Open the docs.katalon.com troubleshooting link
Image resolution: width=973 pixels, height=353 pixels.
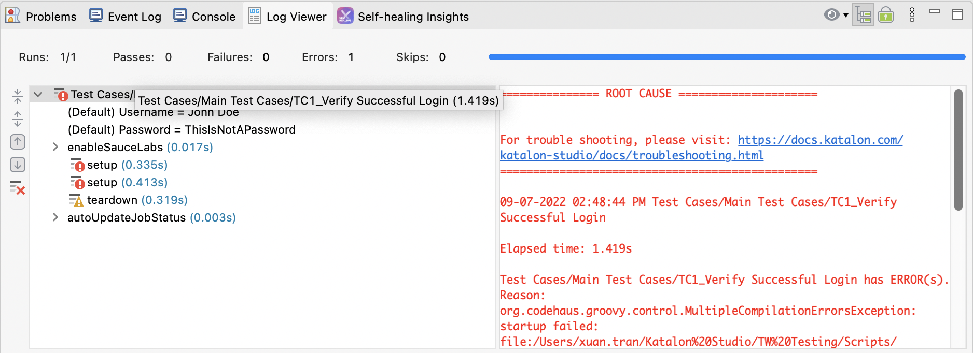[819, 140]
